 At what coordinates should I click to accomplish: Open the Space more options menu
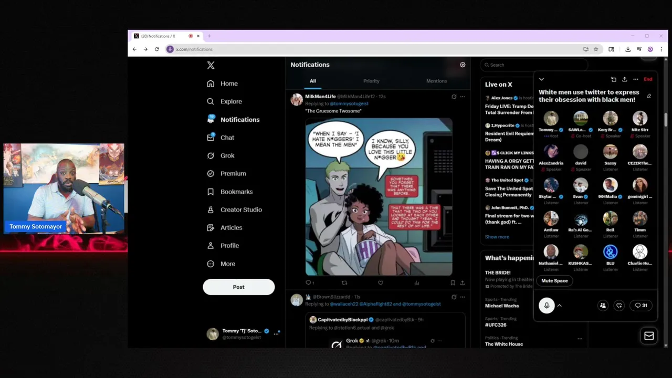pyautogui.click(x=635, y=79)
